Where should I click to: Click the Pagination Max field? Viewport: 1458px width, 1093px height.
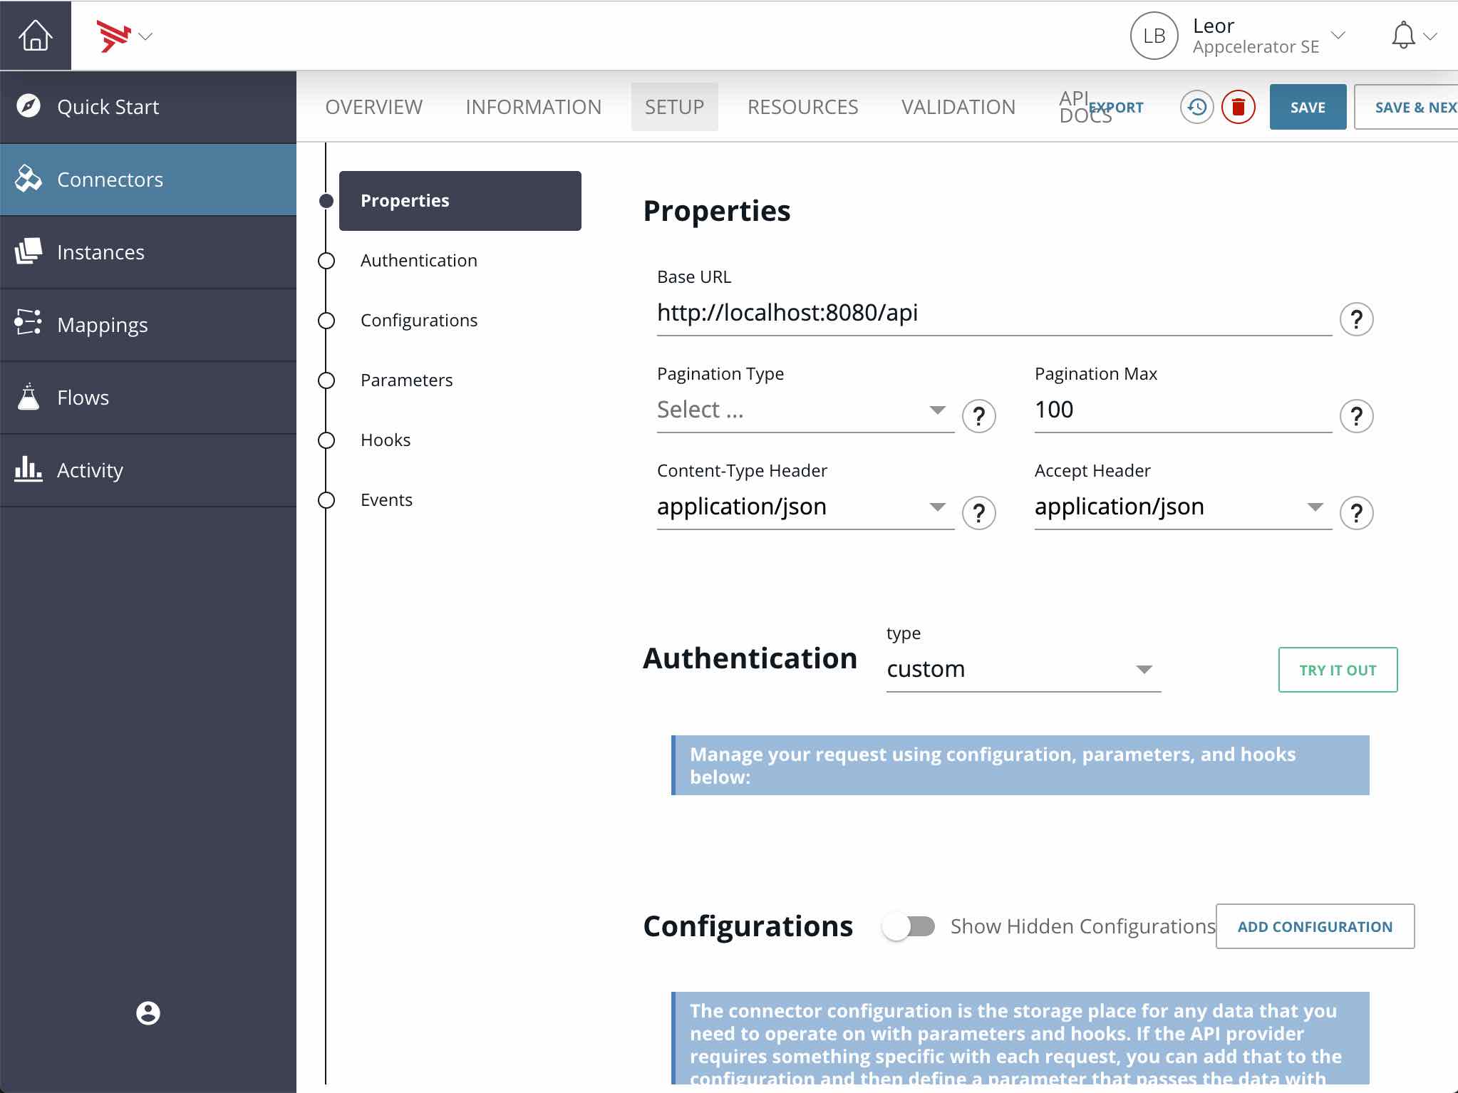pyautogui.click(x=1183, y=410)
